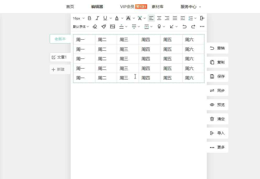Open the 素材库 navigation item
This screenshot has height=179, width=260.
coord(158,7)
